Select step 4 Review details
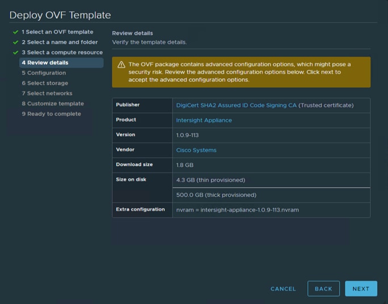Screen dimensions: 388x304 (x=61, y=62)
